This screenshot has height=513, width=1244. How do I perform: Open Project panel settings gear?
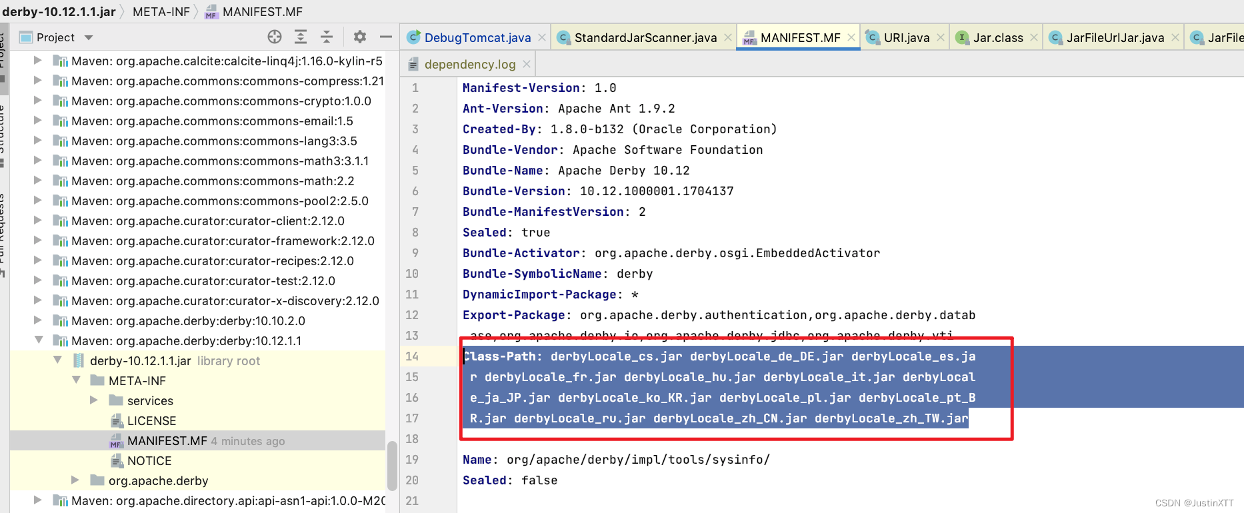[360, 37]
